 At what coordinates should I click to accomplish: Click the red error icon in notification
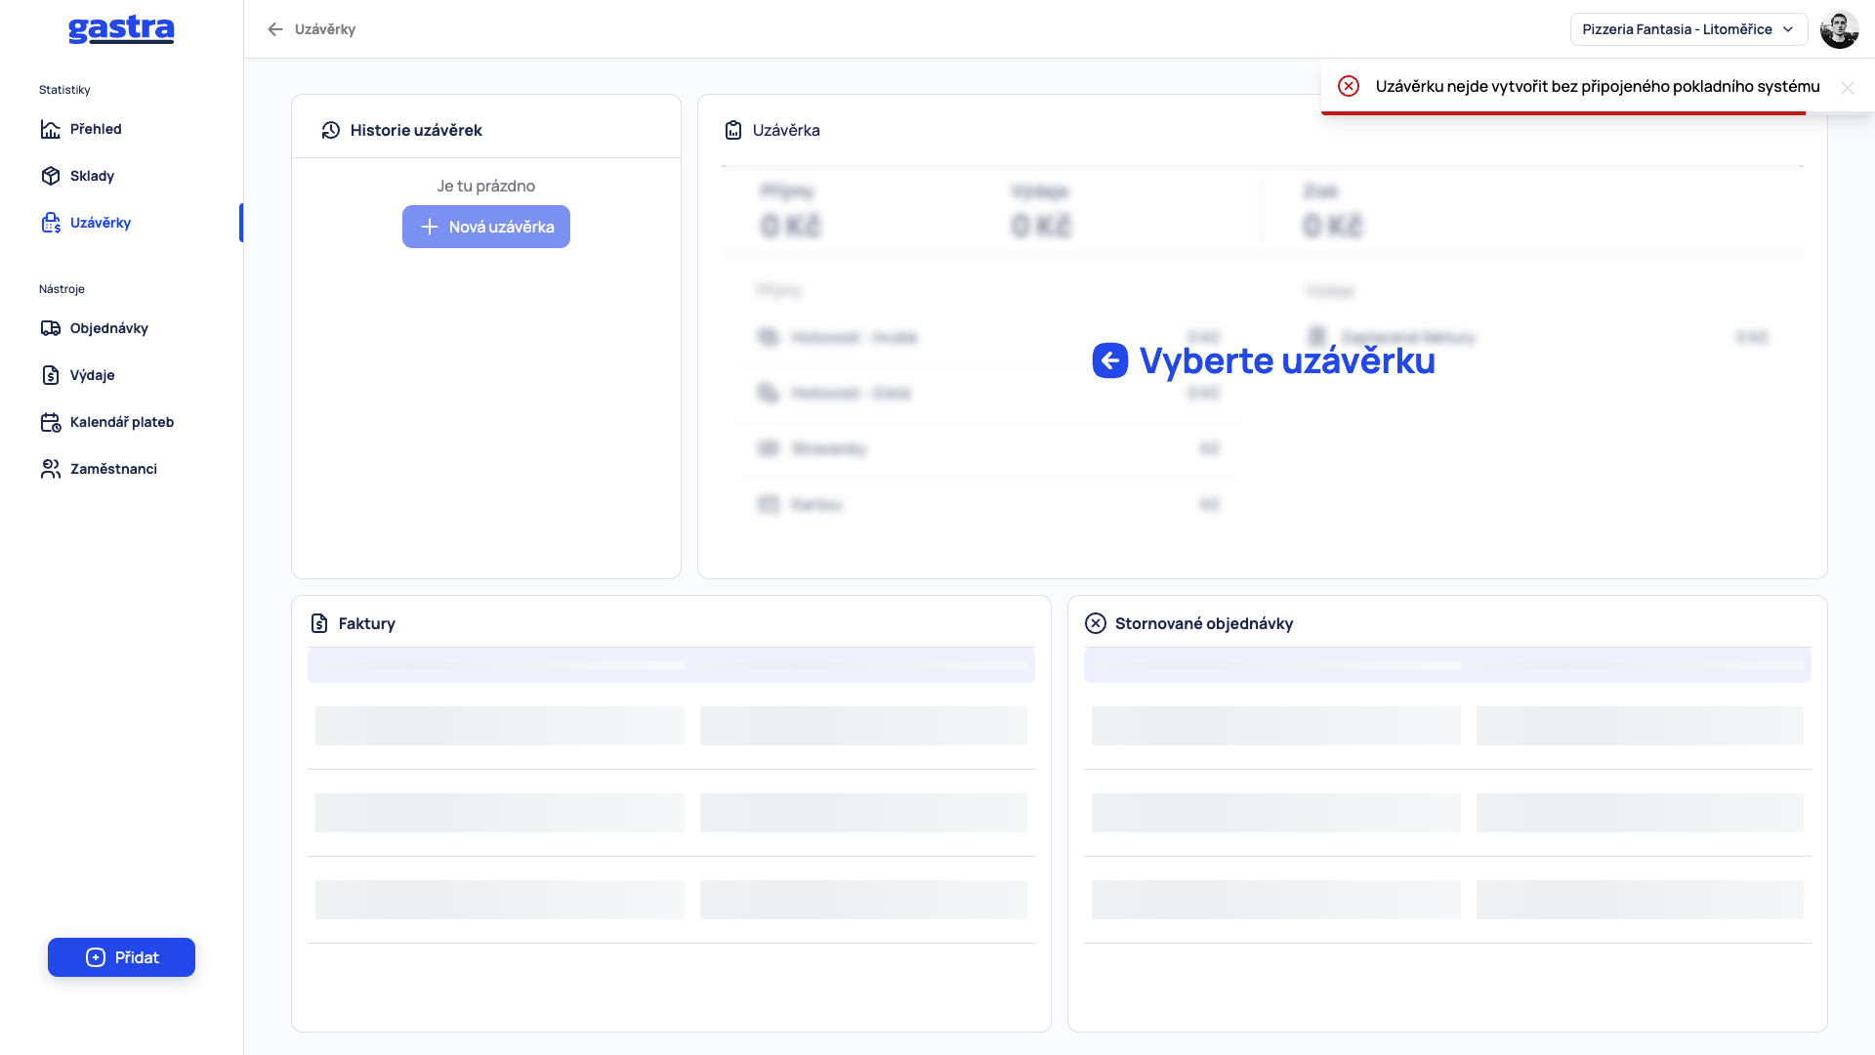point(1349,86)
